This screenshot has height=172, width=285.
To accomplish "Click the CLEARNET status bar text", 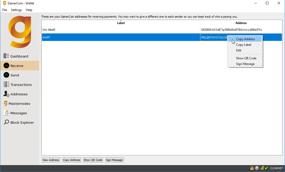I will (x=277, y=168).
